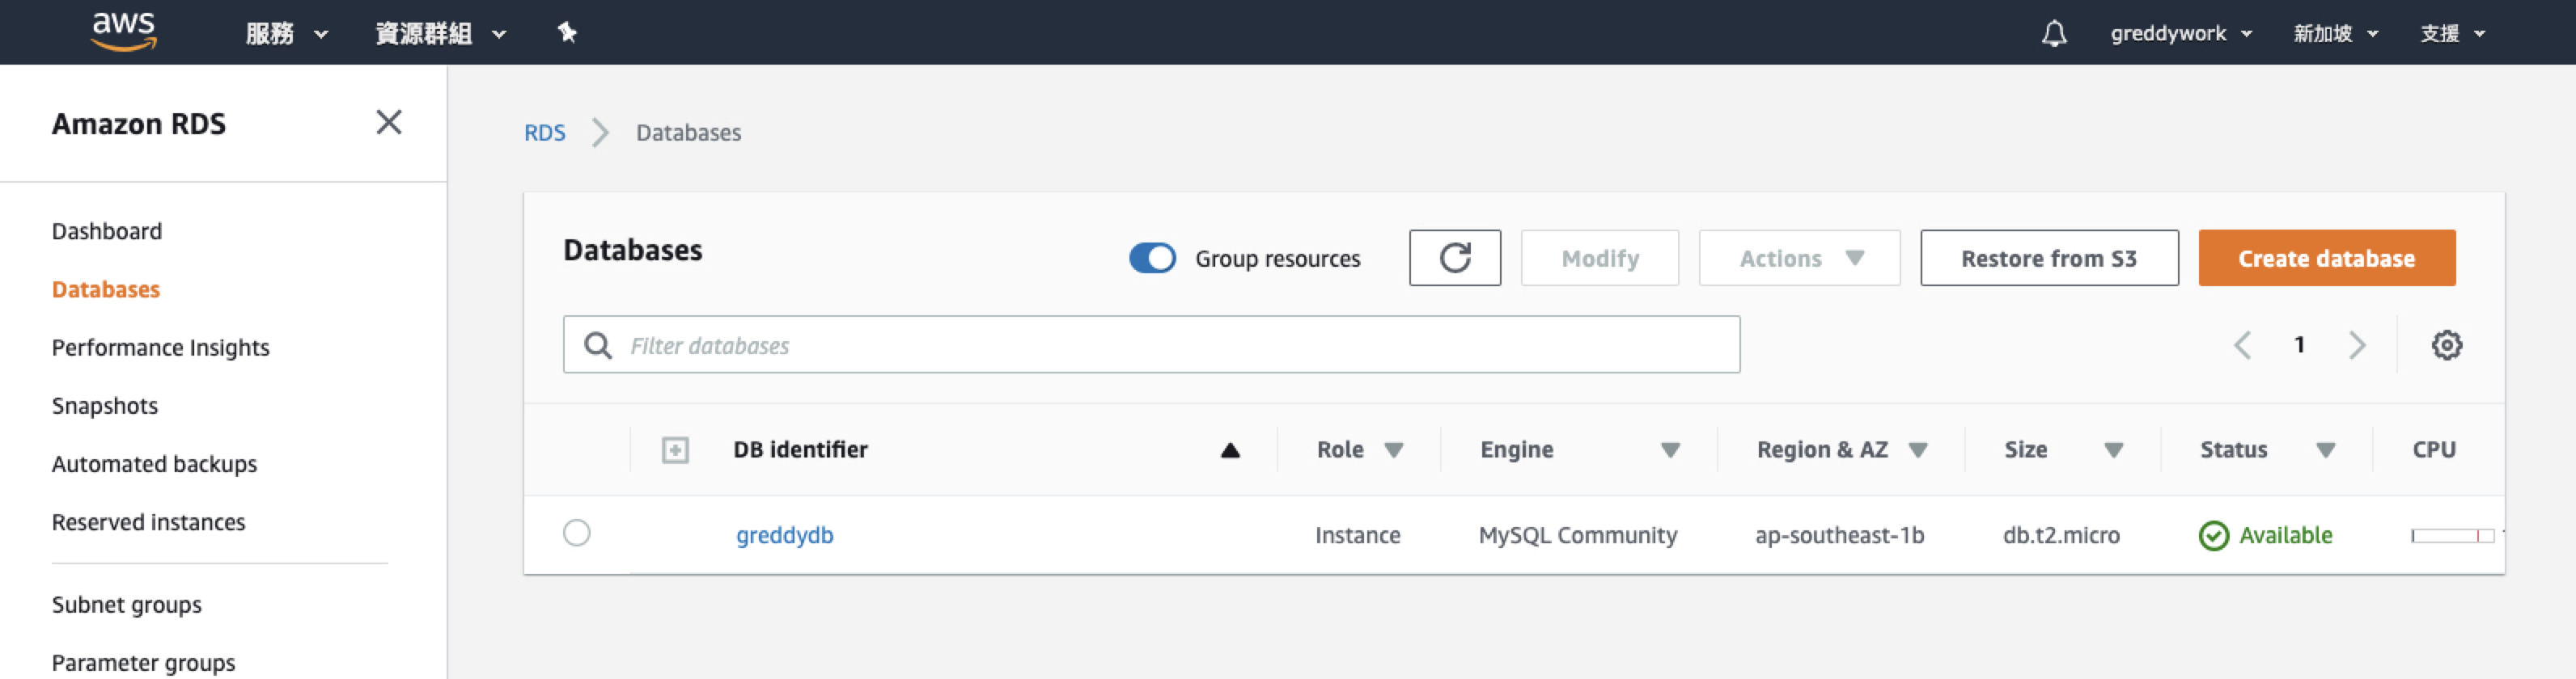Viewport: 2576px width, 679px height.
Task: Sort by DB identifier ascending arrow
Action: point(1230,450)
